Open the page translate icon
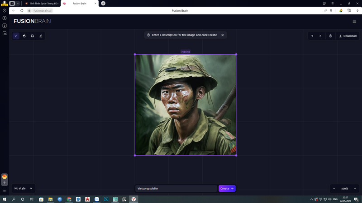The width and height of the screenshot is (362, 203). coord(325,10)
